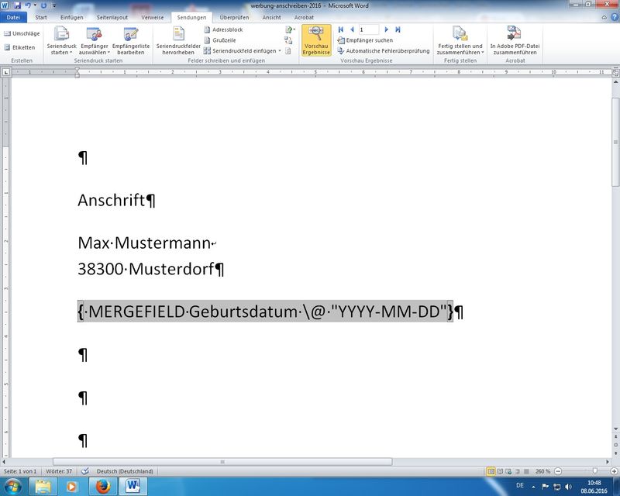Switch to the Ansicht tab
Screen dimensions: 620x496
(x=271, y=17)
